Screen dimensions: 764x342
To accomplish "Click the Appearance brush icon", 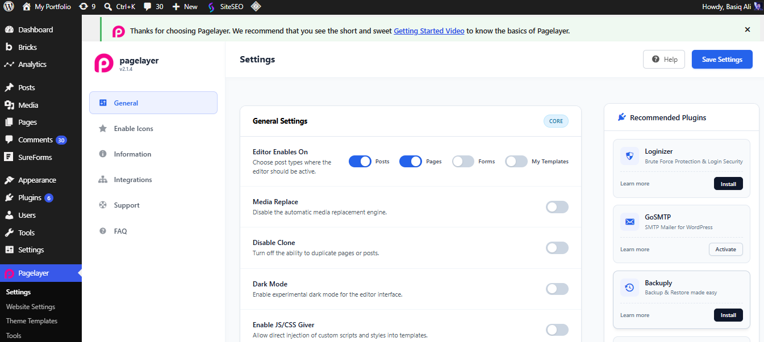I will (x=9, y=180).
